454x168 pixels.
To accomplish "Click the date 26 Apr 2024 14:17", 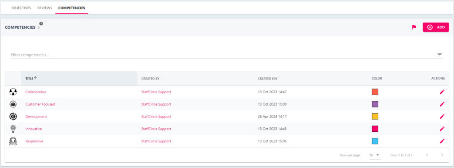I will [x=272, y=117].
